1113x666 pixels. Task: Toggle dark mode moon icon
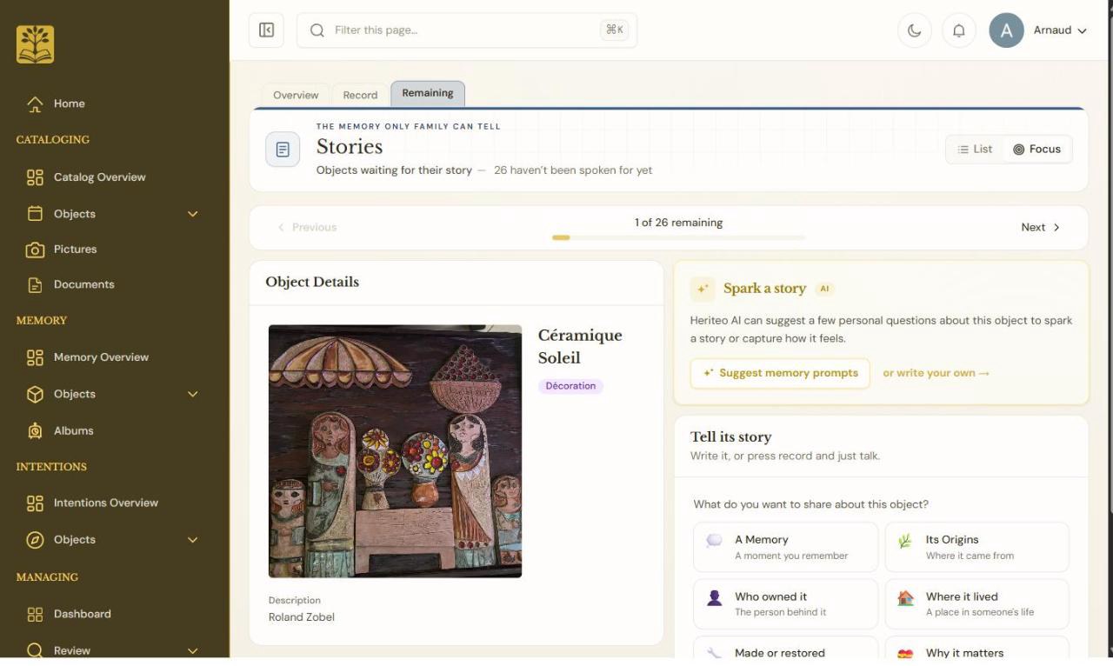(x=915, y=30)
